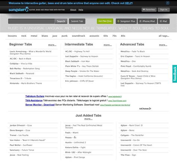This screenshot has height=162, width=177.
Task: Select the 60s tag
Action: click(x=106, y=36)
